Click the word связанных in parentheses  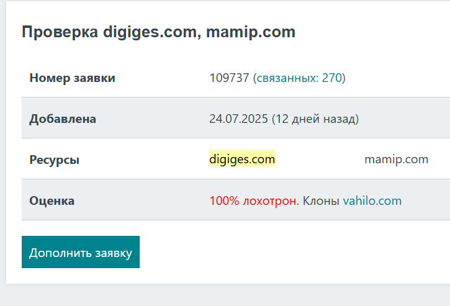click(x=287, y=78)
